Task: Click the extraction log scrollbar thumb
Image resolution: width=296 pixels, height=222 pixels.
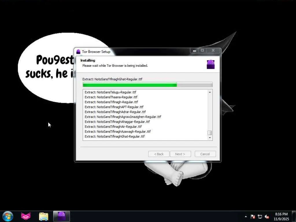Action: pyautogui.click(x=210, y=133)
